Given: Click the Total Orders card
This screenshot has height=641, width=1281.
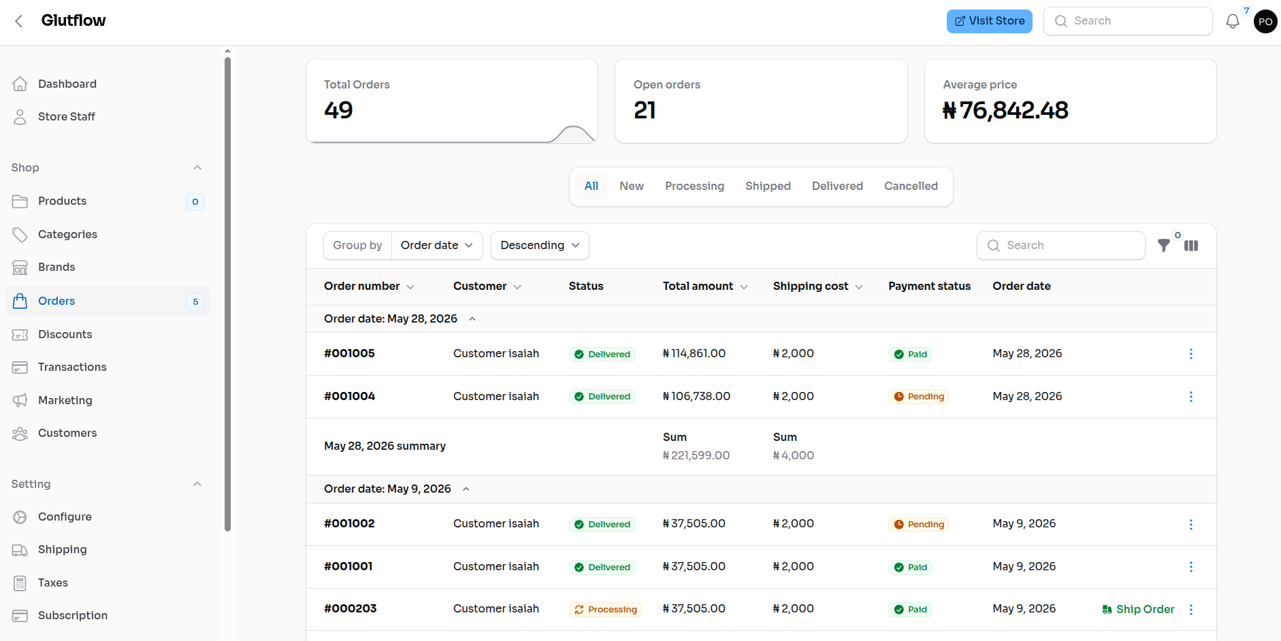Looking at the screenshot, I should click(452, 101).
